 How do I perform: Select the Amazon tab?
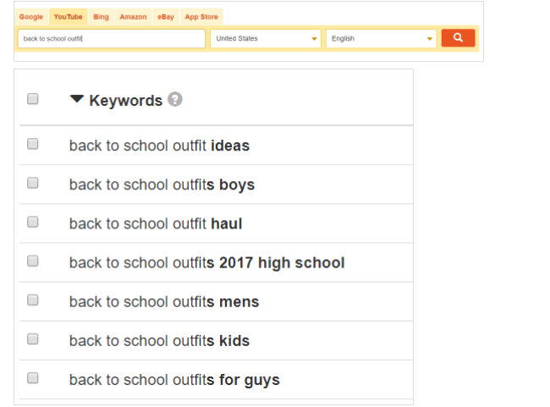pyautogui.click(x=133, y=17)
